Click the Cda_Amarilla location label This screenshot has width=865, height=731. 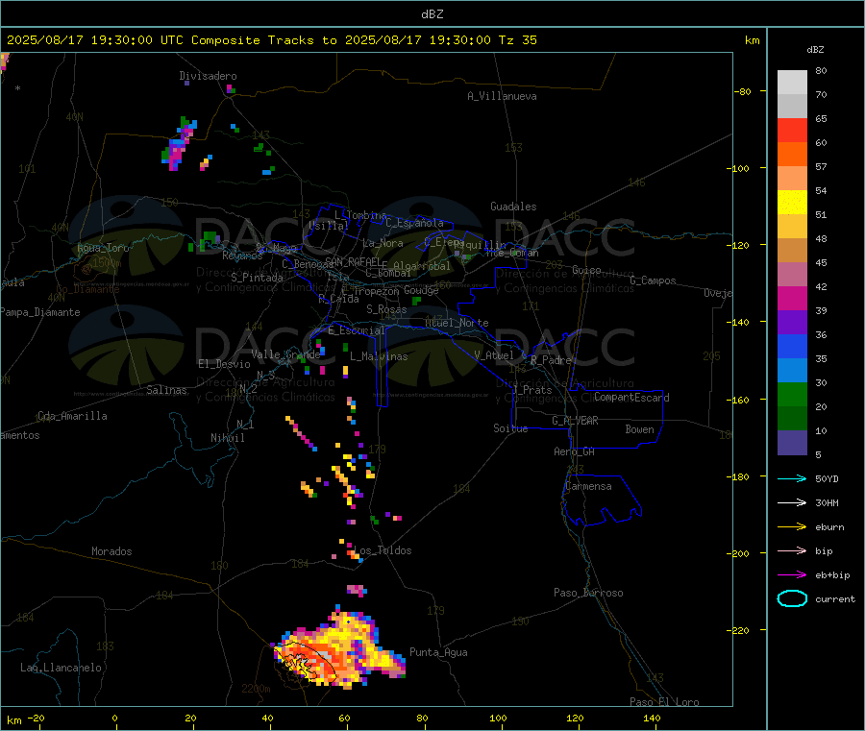[x=72, y=416]
